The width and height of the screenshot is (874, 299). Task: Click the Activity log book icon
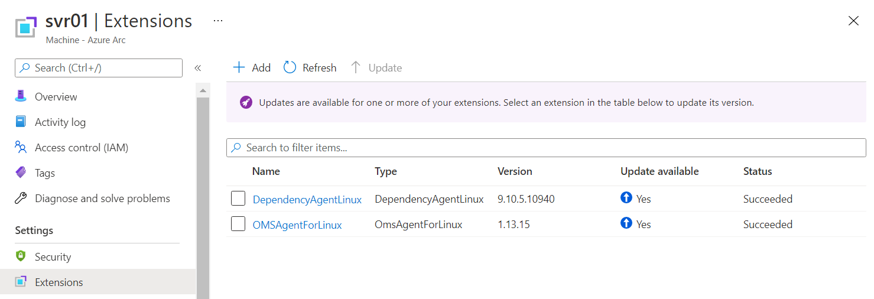21,122
